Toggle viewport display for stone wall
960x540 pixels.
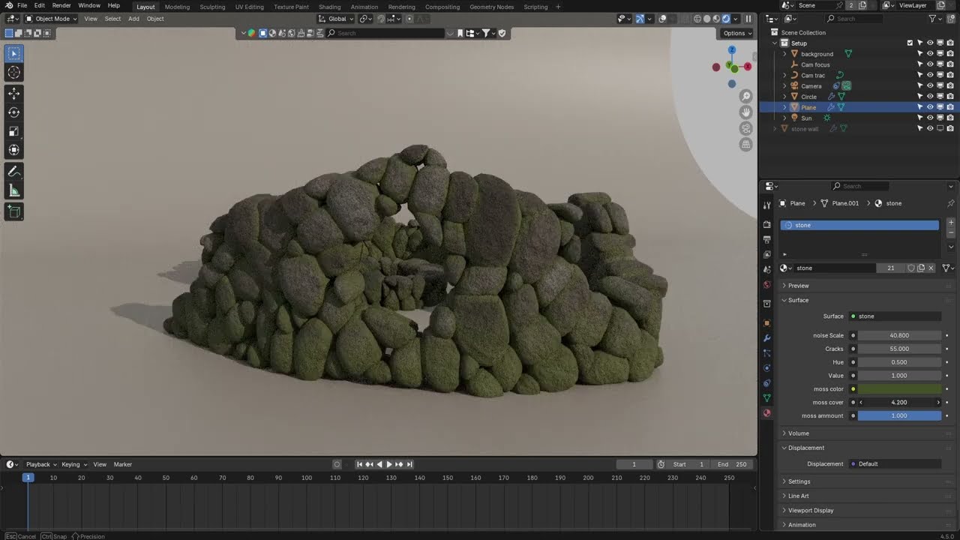click(x=940, y=129)
